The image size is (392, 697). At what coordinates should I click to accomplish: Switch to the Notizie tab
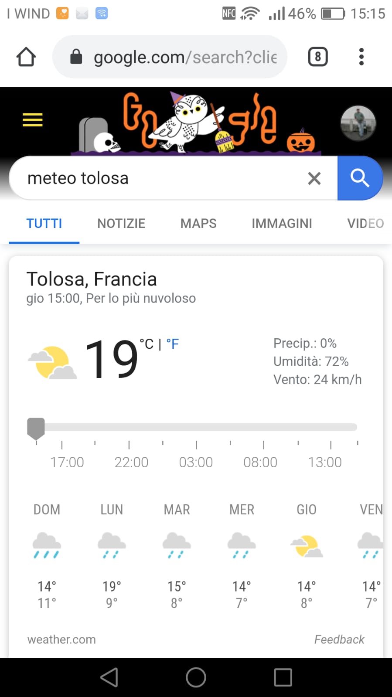click(121, 224)
